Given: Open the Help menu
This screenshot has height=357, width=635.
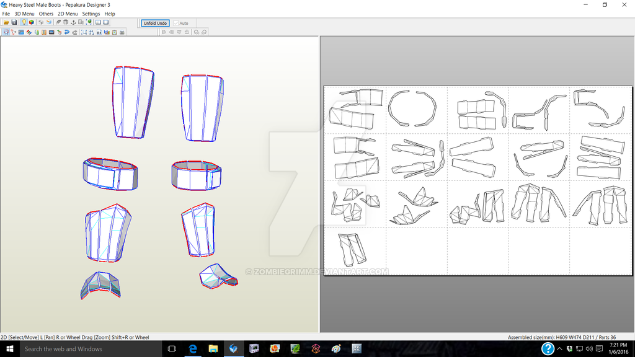Looking at the screenshot, I should (110, 14).
